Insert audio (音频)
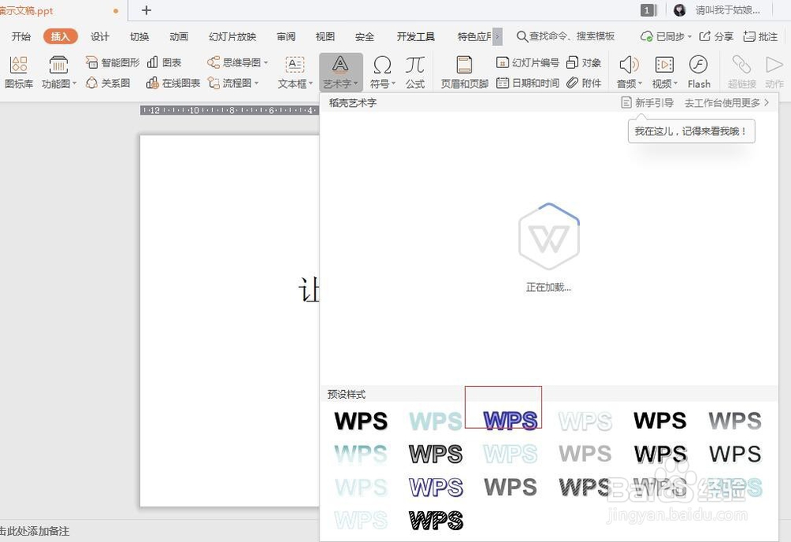The image size is (791, 542). pyautogui.click(x=629, y=72)
